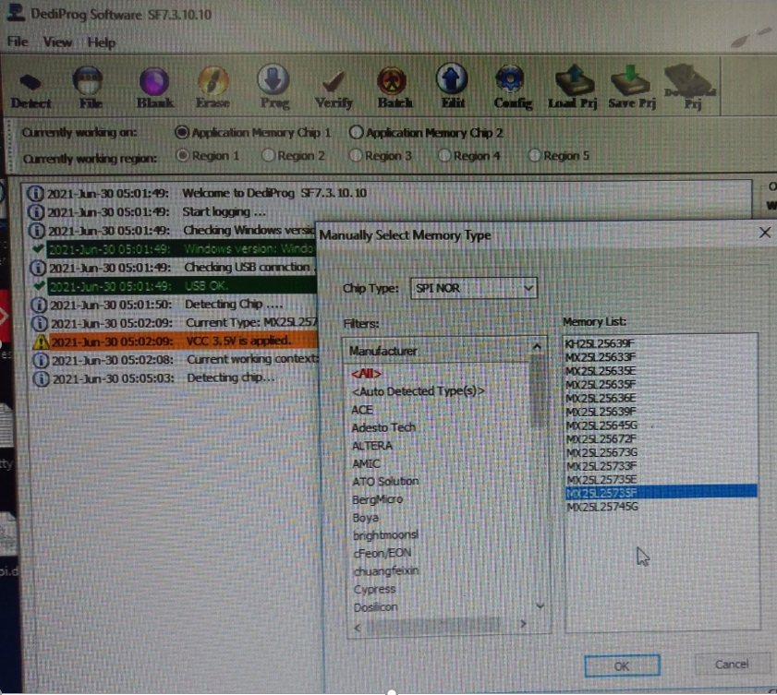Select Application Memory Chip 1 radio button
Screen dimensions: 777x695
[182, 132]
